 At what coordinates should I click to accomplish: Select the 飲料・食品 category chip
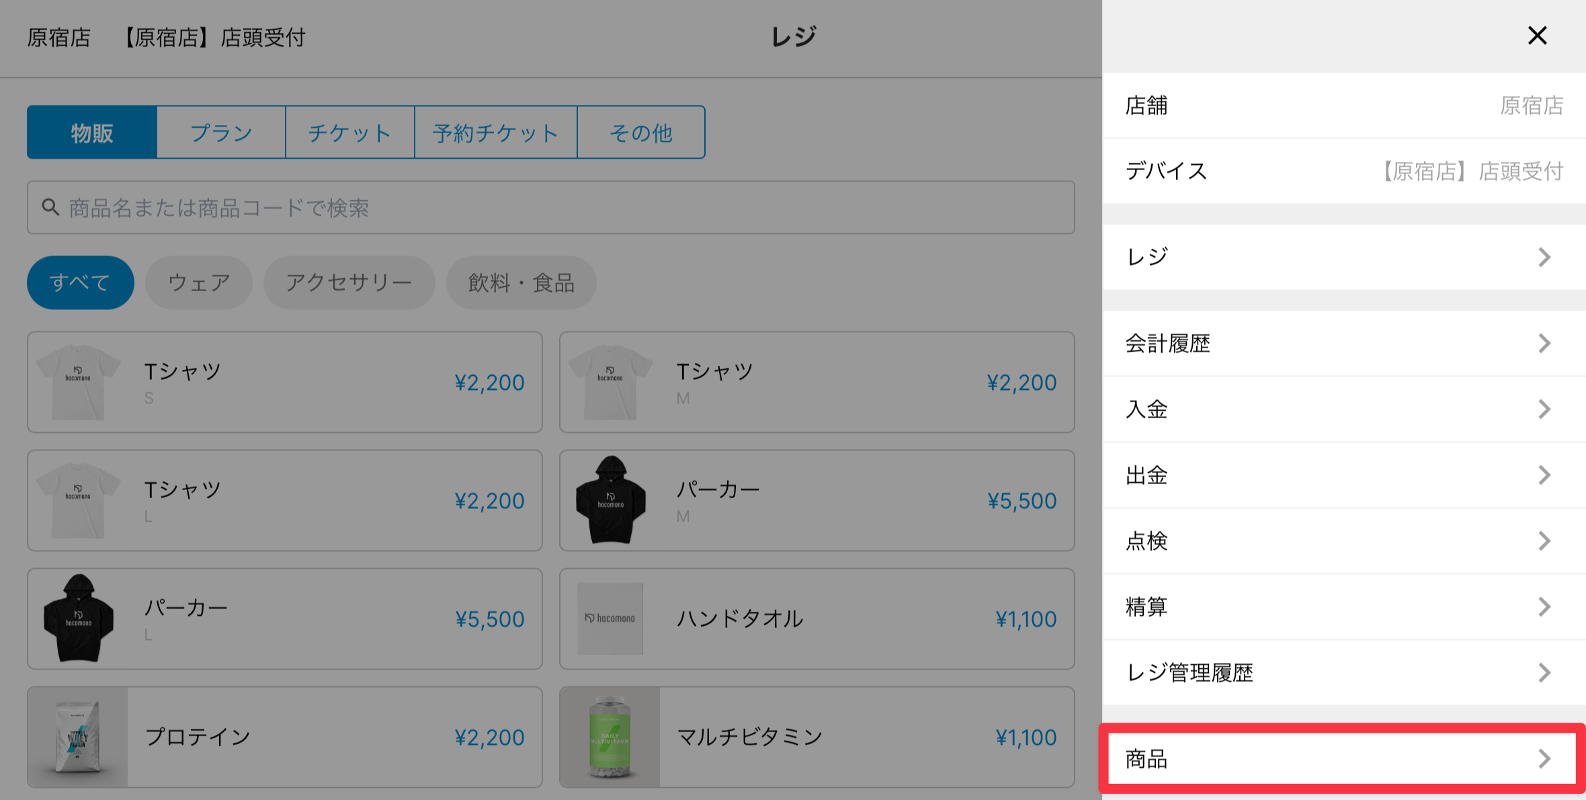tap(521, 282)
